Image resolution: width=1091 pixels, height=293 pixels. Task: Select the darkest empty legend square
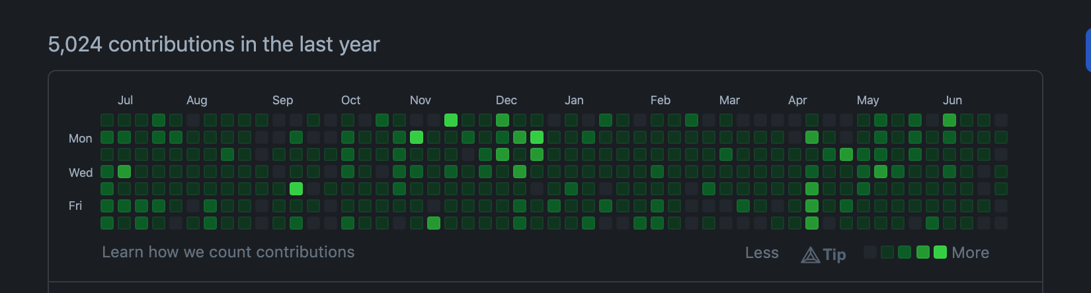click(870, 252)
